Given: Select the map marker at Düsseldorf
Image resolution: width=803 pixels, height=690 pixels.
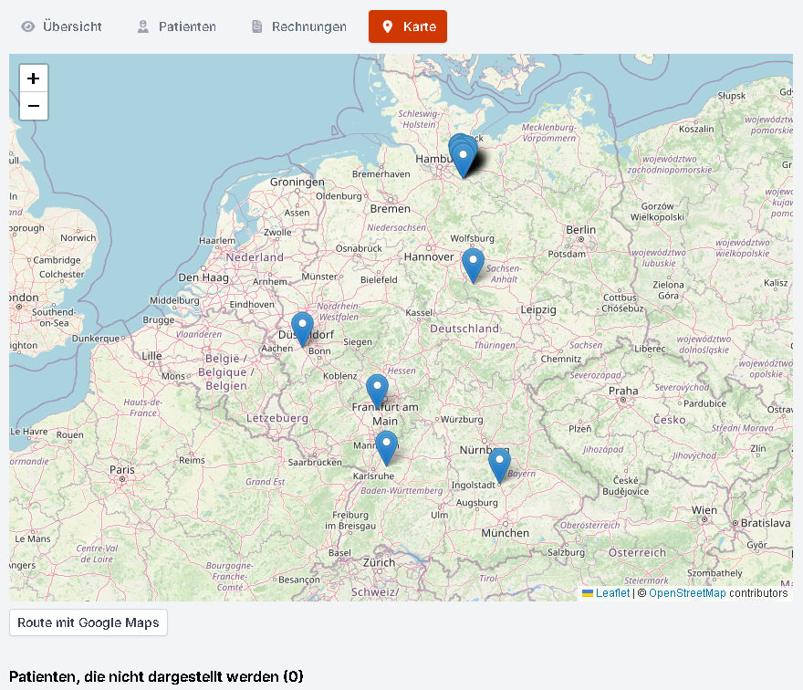Looking at the screenshot, I should pos(302,329).
